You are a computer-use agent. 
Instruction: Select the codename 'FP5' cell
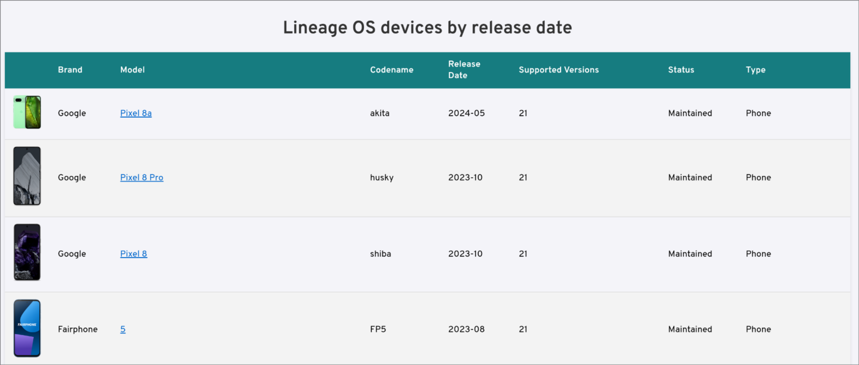(x=378, y=329)
